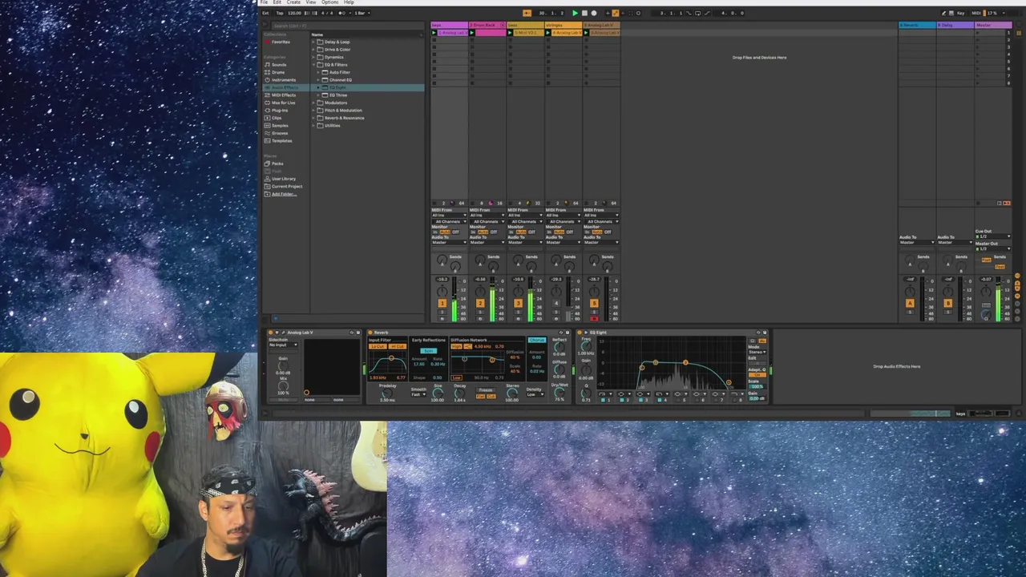Click the browser search field
Image resolution: width=1026 pixels, height=577 pixels.
348,26
